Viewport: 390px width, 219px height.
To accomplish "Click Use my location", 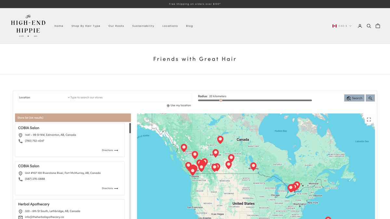I will (179, 105).
